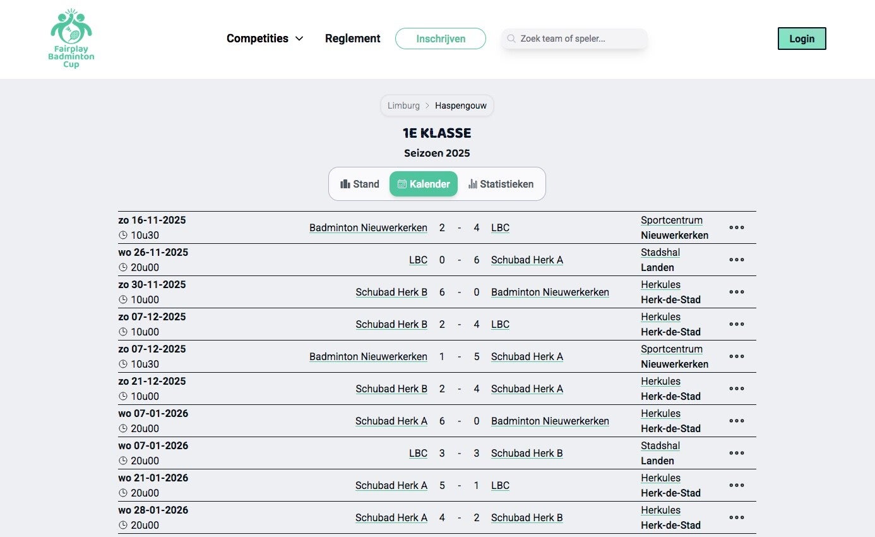Click the team or player search field
The width and height of the screenshot is (875, 537).
(580, 39)
